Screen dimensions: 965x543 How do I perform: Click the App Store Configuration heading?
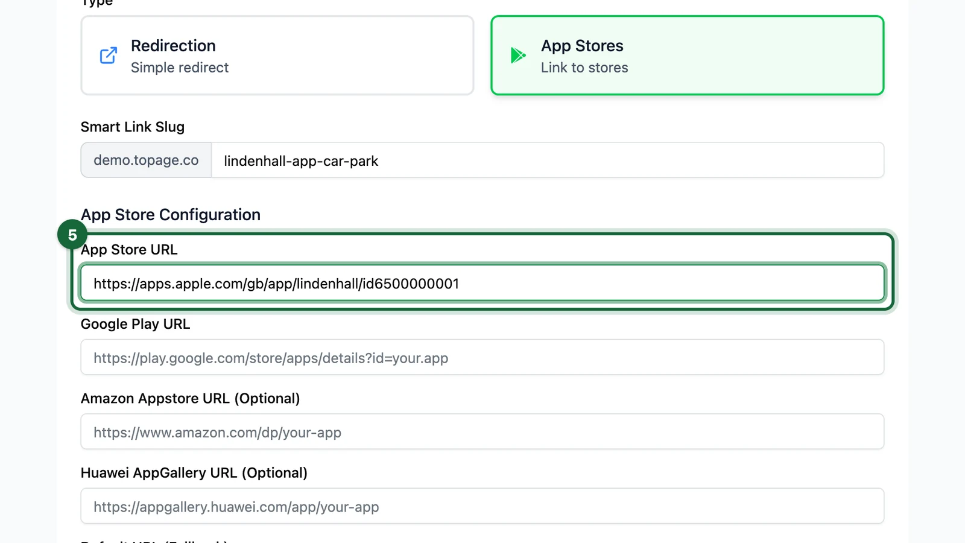coord(171,215)
